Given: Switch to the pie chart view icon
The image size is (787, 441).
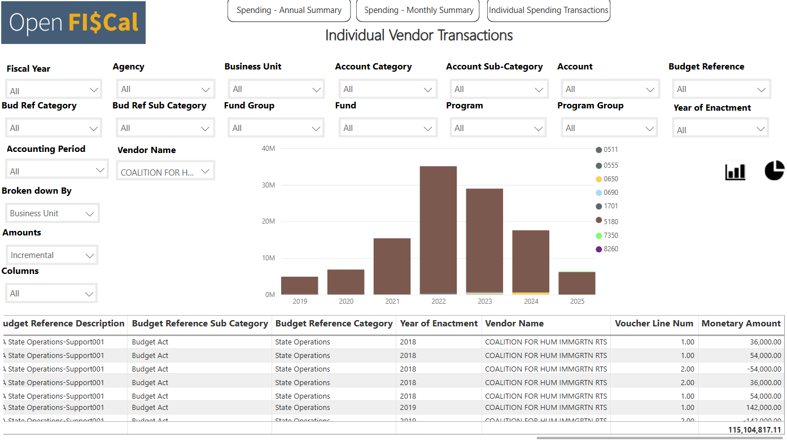Looking at the screenshot, I should 775,171.
